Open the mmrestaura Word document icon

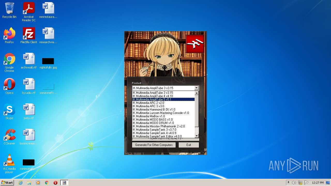(x=48, y=10)
